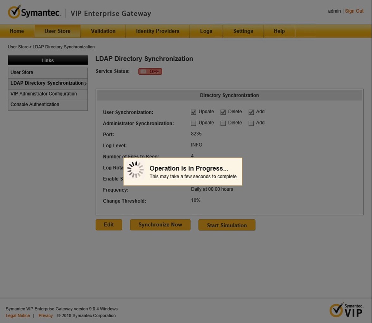Click the Operation is in Progress message
Image resolution: width=372 pixels, height=323 pixels.
pos(189,168)
